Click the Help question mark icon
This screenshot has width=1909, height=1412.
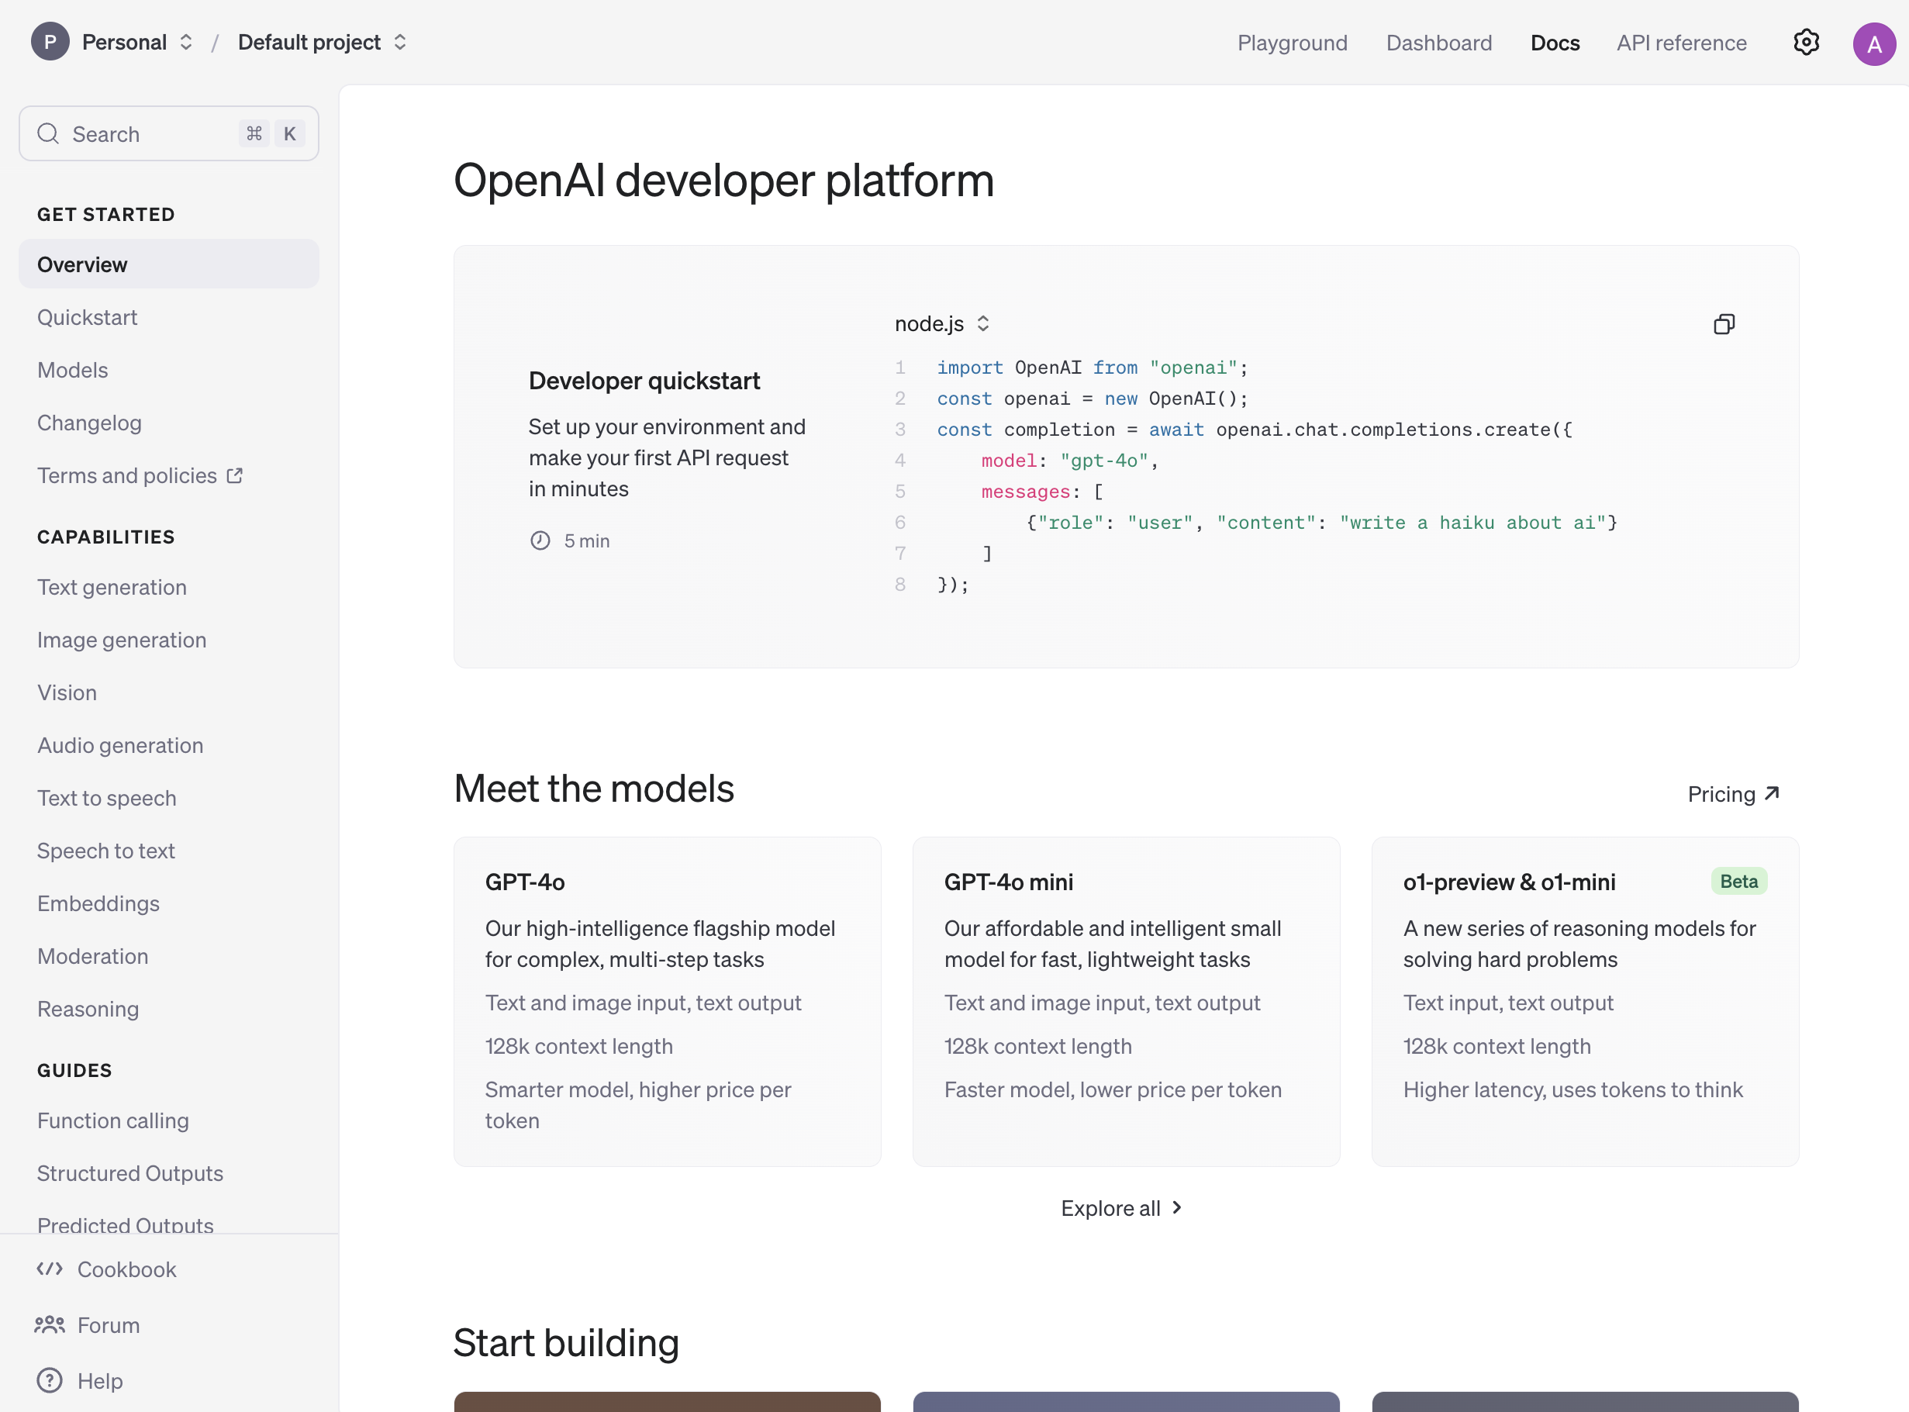point(50,1380)
